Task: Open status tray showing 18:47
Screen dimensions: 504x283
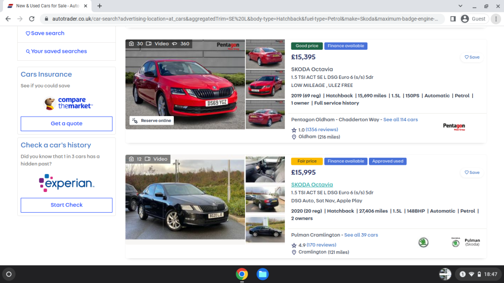Action: [479, 274]
